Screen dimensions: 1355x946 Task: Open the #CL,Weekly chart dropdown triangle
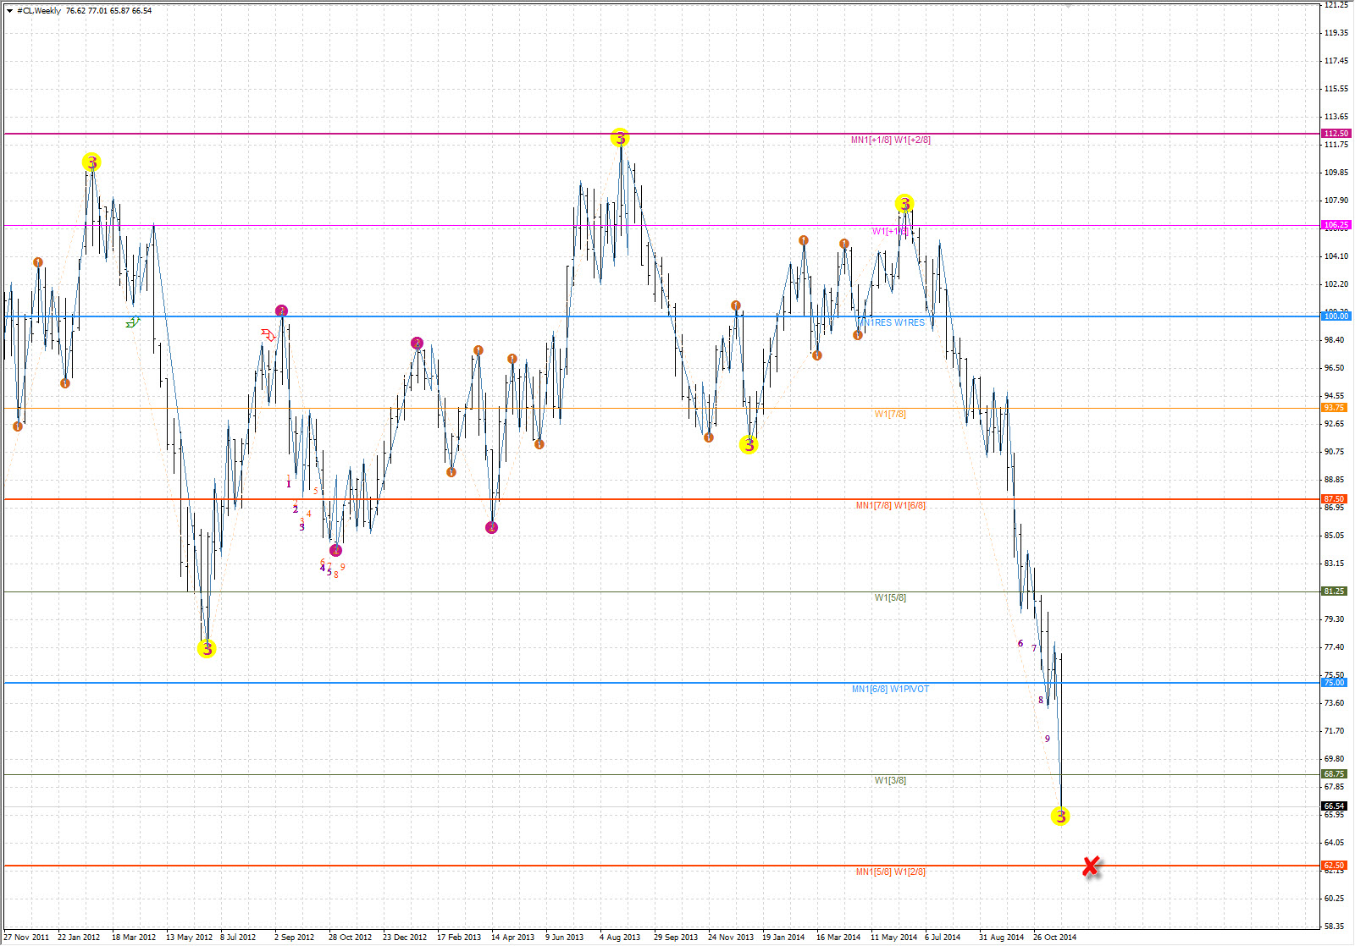[x=9, y=11]
